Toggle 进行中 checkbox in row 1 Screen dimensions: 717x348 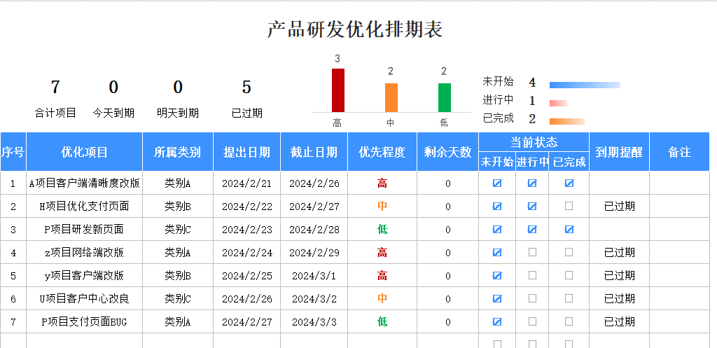point(532,183)
